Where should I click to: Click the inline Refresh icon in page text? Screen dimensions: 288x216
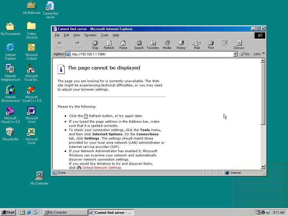(x=86, y=116)
